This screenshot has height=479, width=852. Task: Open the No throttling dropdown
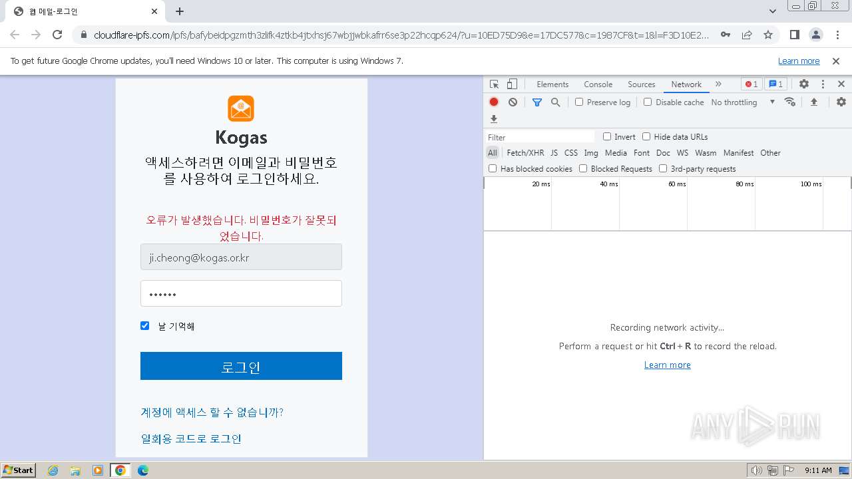(743, 102)
